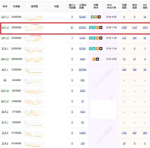Click the black traffic badge in the 32600000 row

point(101,27)
